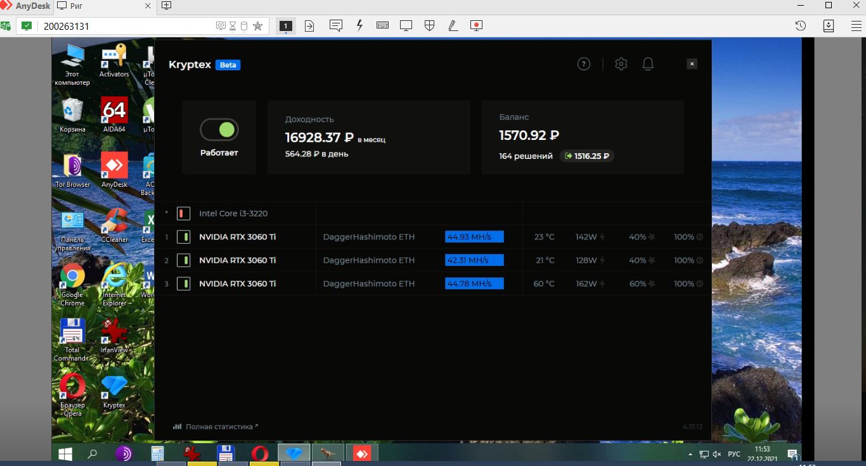Click the 1570.92 ₽ balance value

click(529, 135)
